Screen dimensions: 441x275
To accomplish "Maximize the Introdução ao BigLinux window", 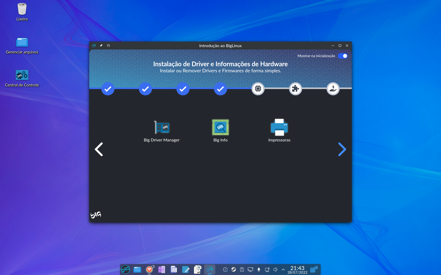I will click(340, 46).
